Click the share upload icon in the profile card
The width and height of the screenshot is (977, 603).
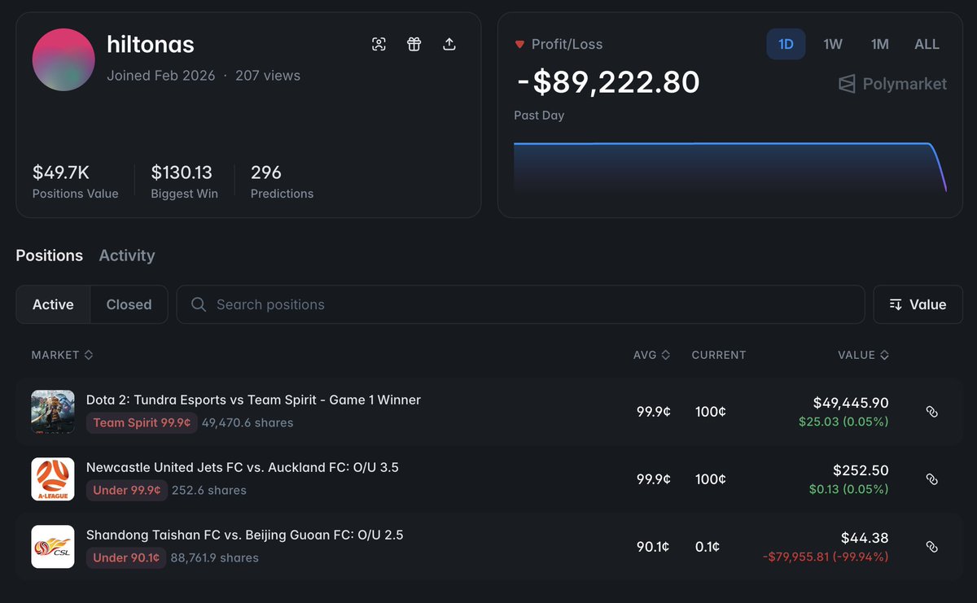[x=449, y=44]
